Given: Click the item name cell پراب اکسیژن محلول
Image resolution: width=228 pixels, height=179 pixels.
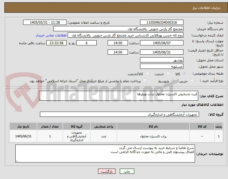Looking at the screenshot, I should coord(153,136).
